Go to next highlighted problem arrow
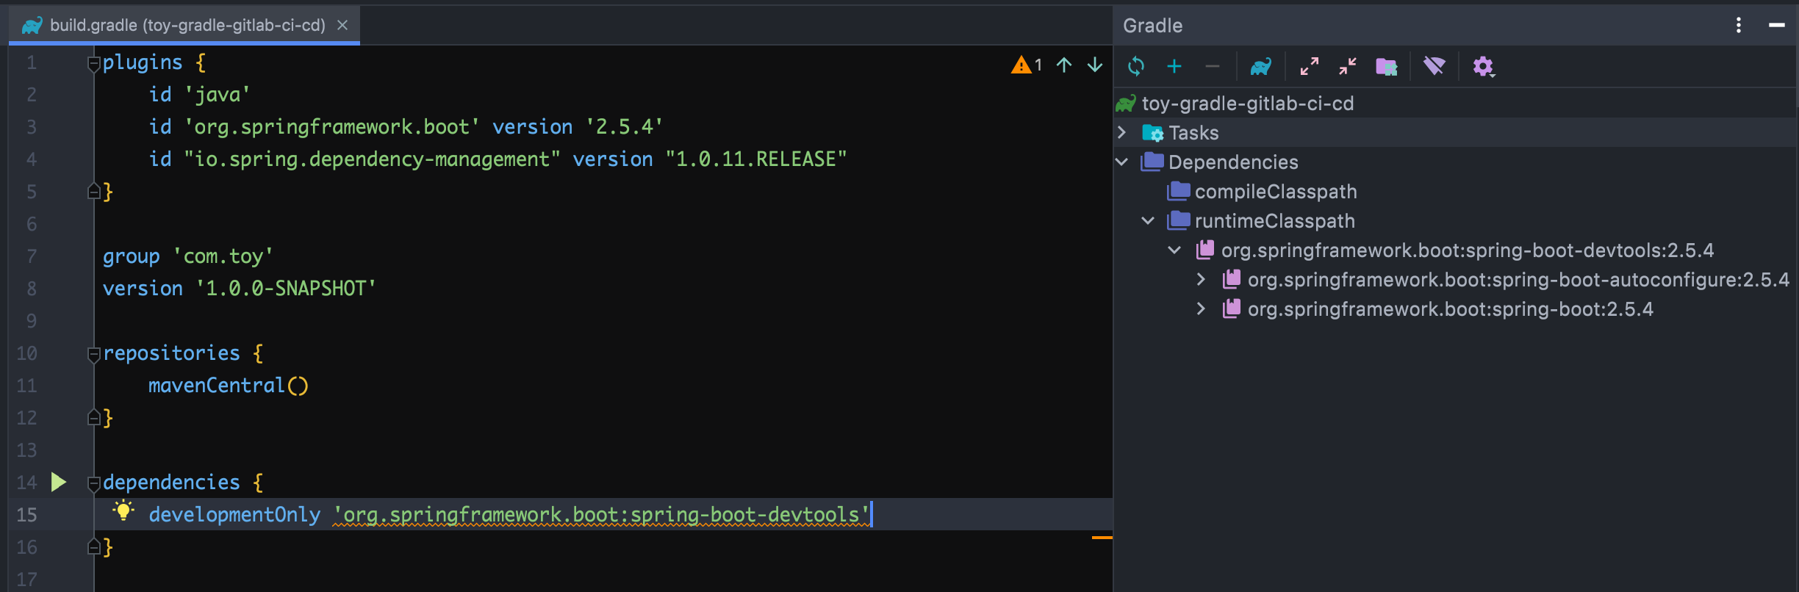Viewport: 1799px width, 592px height. [x=1095, y=65]
